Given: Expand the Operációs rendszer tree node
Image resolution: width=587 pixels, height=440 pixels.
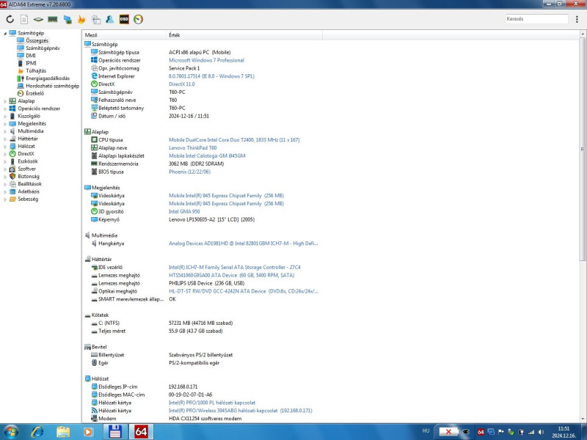Looking at the screenshot, I should (x=5, y=109).
